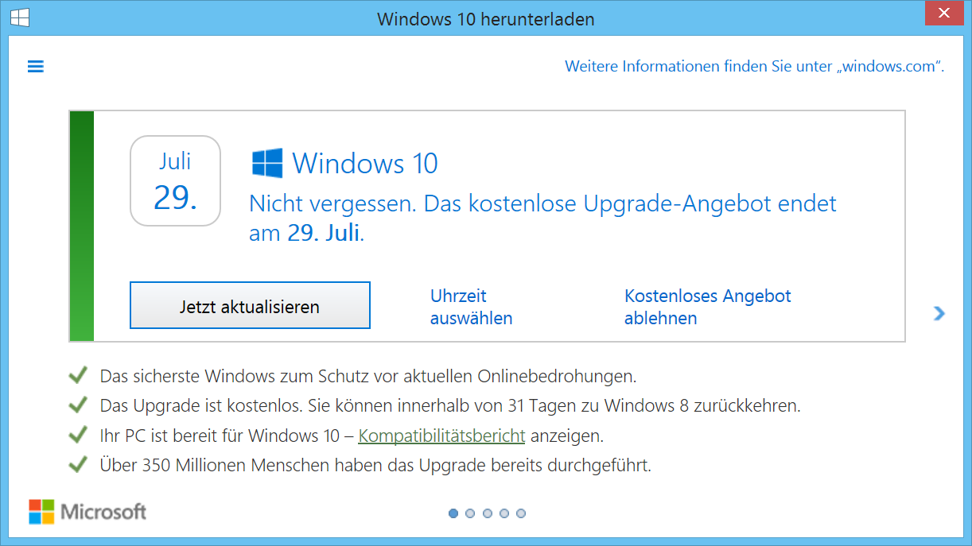Click the first green checkmark icon
This screenshot has width=972, height=546.
pos(77,375)
